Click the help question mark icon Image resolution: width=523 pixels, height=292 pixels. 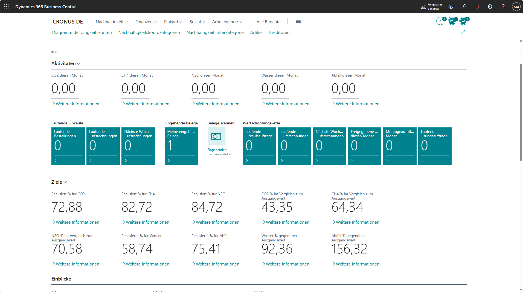pyautogui.click(x=503, y=7)
